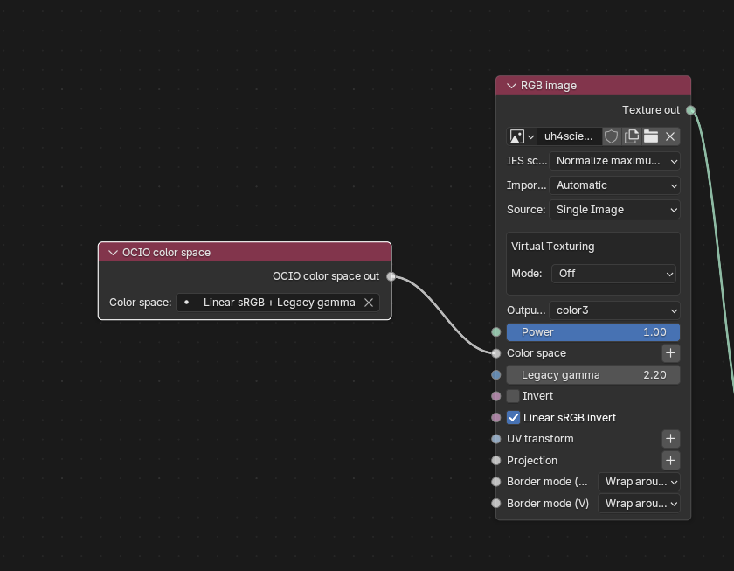Open the Virtual Texturing Mode dropdown
The width and height of the screenshot is (734, 571).
click(614, 274)
